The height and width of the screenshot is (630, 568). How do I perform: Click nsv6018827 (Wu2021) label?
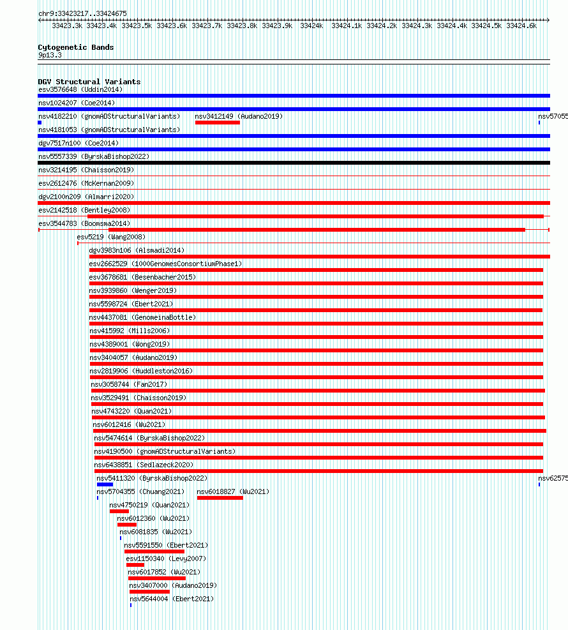[x=233, y=491]
